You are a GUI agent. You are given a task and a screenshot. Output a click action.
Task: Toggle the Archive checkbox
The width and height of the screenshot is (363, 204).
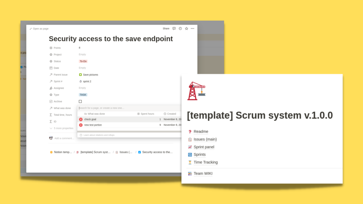point(80,101)
